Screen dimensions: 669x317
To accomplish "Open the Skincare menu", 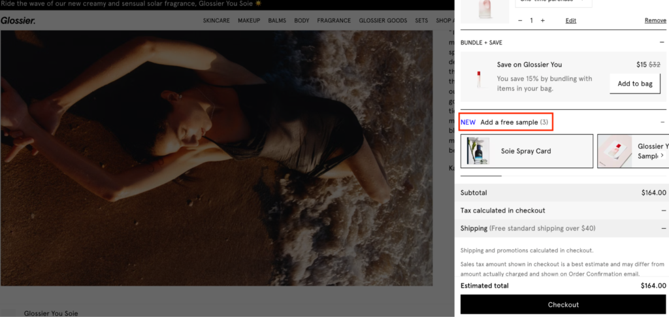I will [216, 21].
